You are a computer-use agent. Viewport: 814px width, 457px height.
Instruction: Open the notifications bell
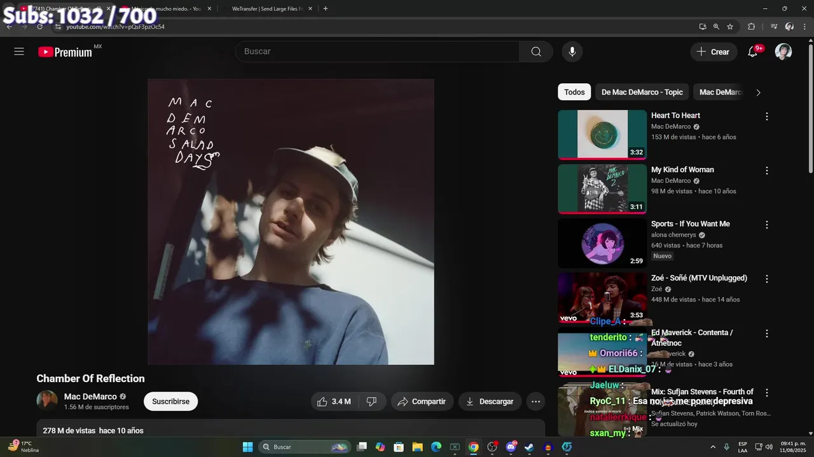click(752, 51)
